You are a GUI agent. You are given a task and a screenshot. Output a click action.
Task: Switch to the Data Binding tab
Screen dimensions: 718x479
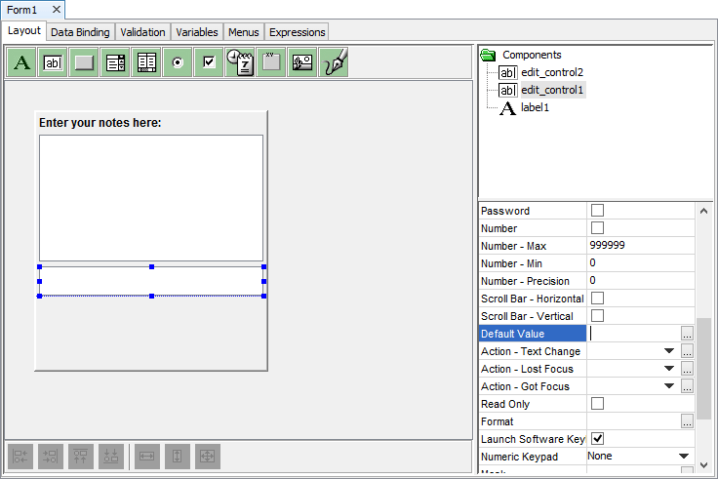click(80, 32)
